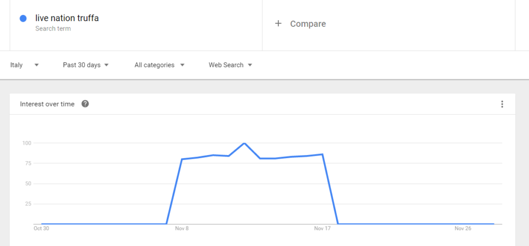529x246 pixels.
Task: Click the 50 y-axis value label
Action: (28, 183)
